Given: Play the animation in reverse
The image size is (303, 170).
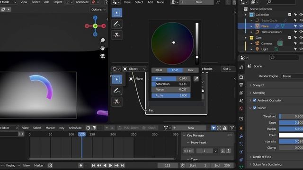Looking at the screenshot, I should click(x=105, y=165).
